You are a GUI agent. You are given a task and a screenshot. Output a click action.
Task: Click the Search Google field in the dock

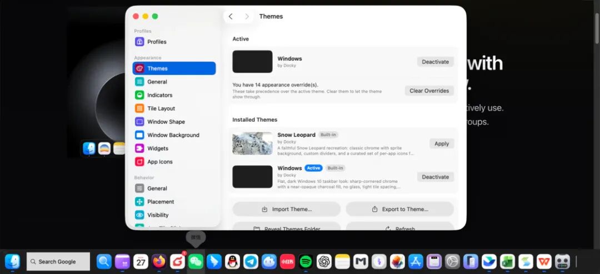(58, 262)
